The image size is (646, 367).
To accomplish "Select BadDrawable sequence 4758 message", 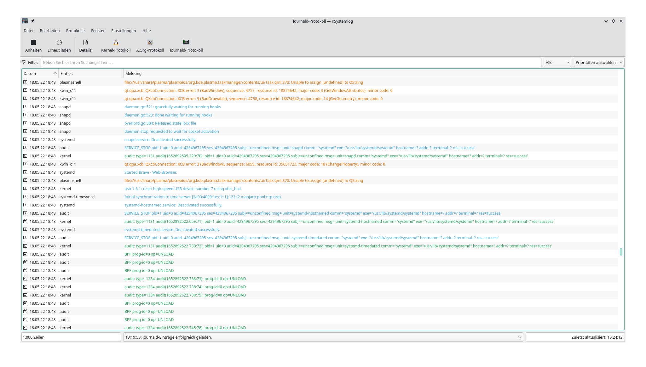I will [253, 99].
